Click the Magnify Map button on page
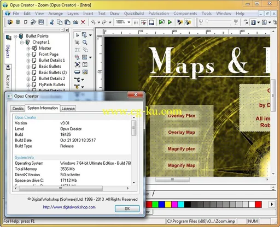The width and height of the screenshot is (280, 227). click(182, 165)
